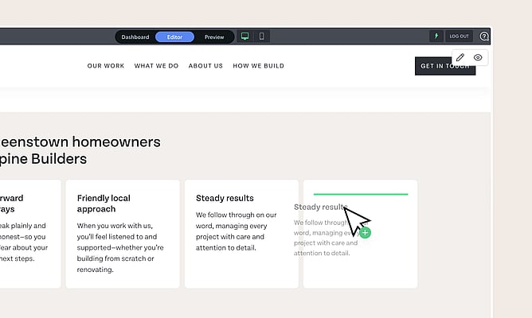Switch to mobile preview icon
The height and width of the screenshot is (318, 532).
pos(261,37)
